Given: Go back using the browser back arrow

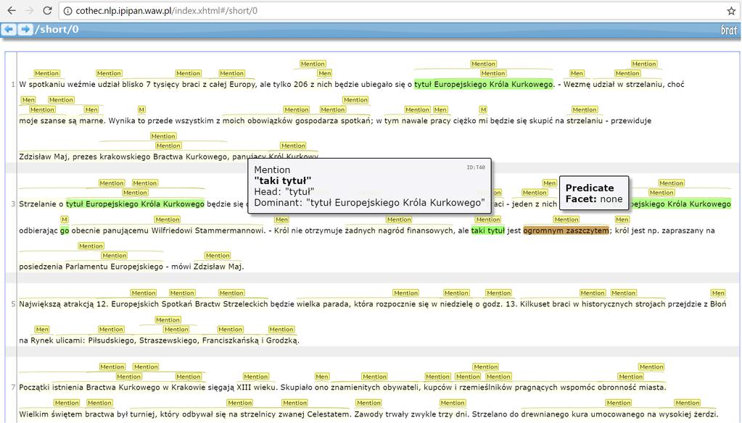Looking at the screenshot, I should point(12,10).
